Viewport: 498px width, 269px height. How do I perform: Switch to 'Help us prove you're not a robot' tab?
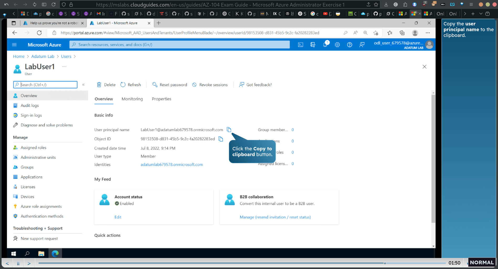click(53, 23)
